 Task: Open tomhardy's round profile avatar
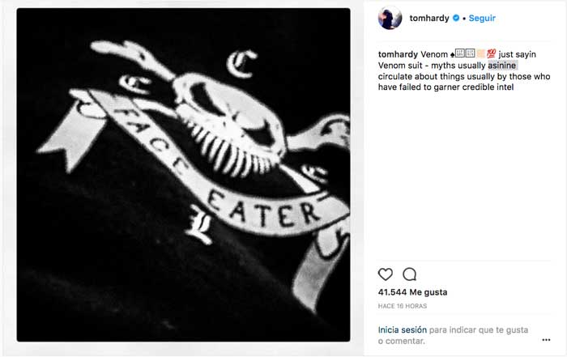pyautogui.click(x=390, y=18)
